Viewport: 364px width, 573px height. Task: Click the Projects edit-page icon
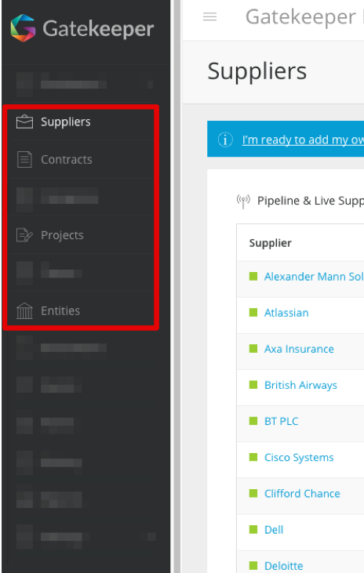click(24, 235)
